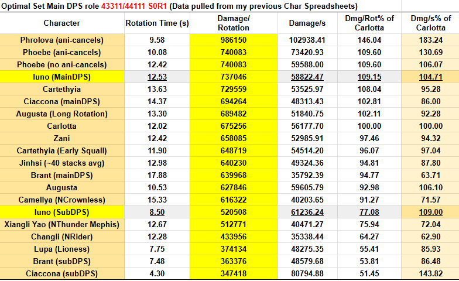Viewport: 459px width, 281px height.
Task: Click the highlighted 'Iuno (SubDPS)' cell
Action: click(x=62, y=212)
